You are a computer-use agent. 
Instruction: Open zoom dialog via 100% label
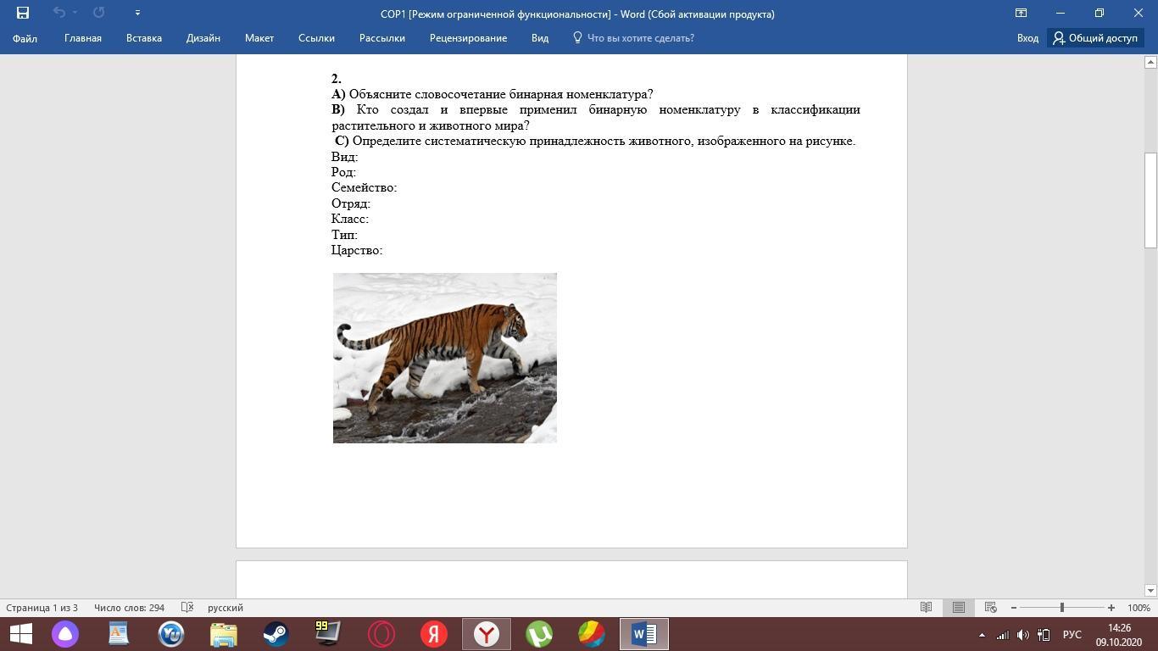pos(1139,608)
